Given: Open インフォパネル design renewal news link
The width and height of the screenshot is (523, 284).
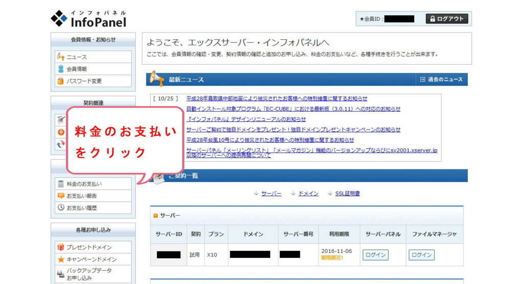Looking at the screenshot, I should [x=246, y=119].
